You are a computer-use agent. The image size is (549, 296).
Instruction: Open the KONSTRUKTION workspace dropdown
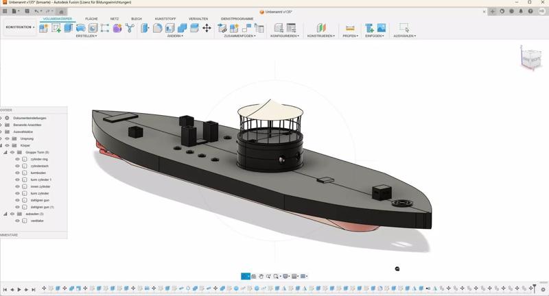pos(20,27)
